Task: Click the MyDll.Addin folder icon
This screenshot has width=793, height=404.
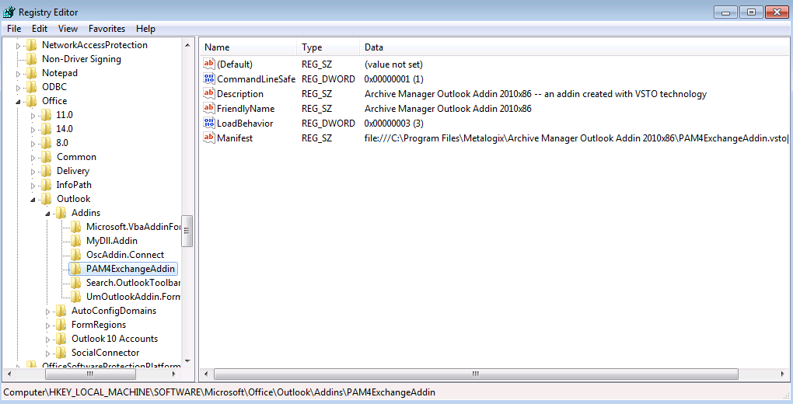Action: coord(76,241)
